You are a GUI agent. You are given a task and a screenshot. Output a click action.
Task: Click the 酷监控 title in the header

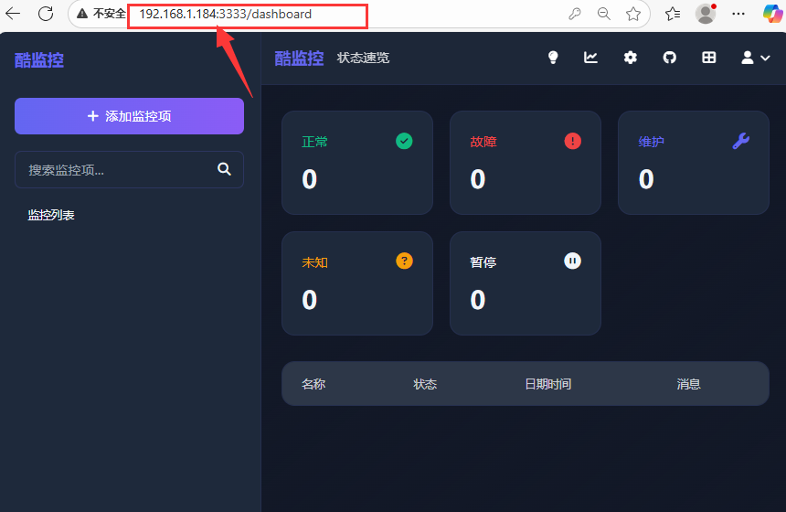[x=299, y=59]
